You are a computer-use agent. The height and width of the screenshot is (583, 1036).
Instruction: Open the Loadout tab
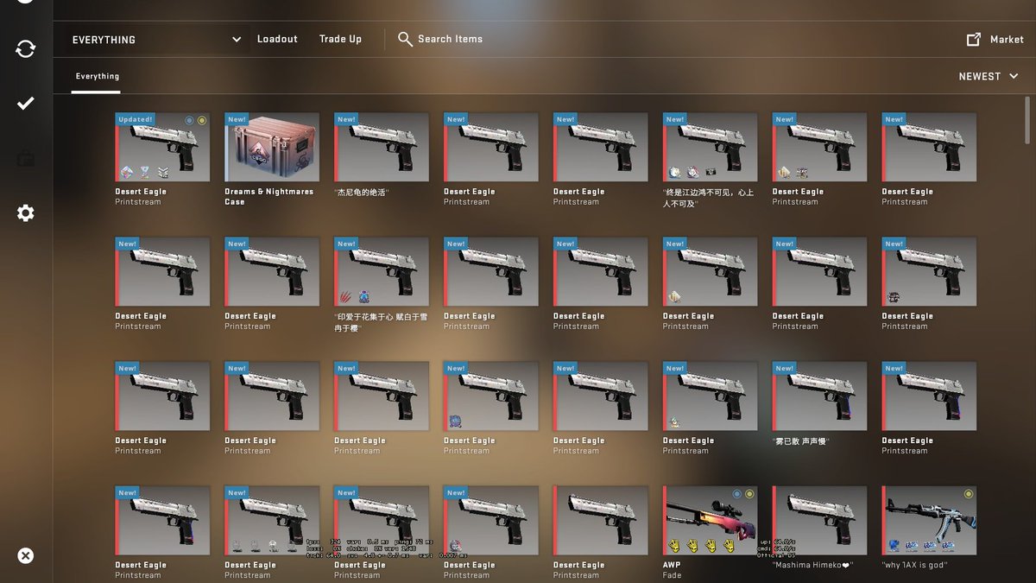click(x=277, y=39)
